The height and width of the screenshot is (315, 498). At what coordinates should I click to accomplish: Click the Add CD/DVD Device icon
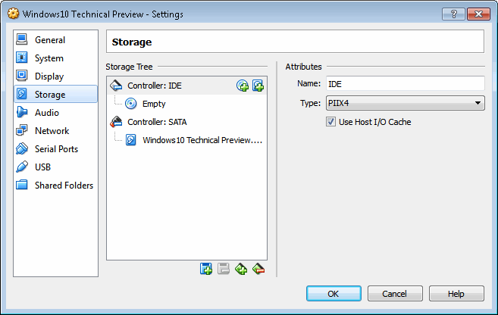point(243,86)
